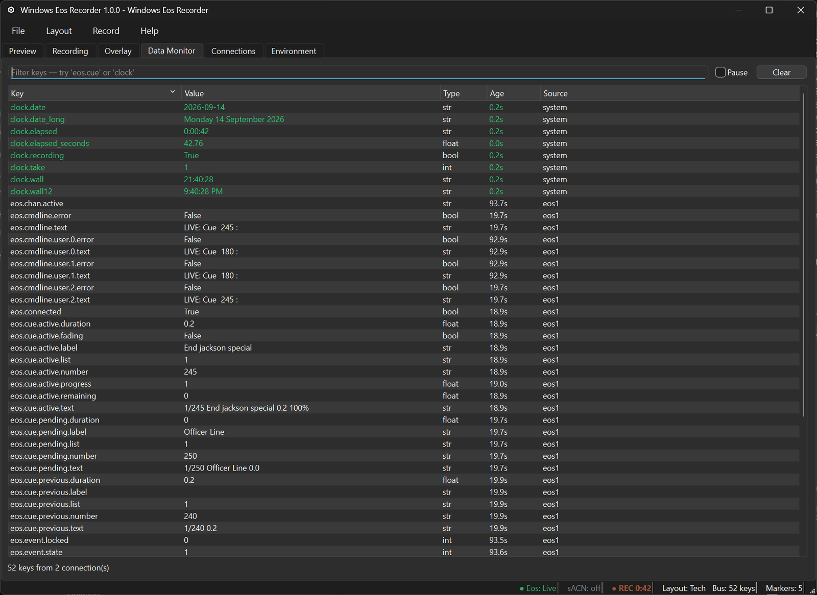Focus the Filter keys input field

tap(358, 72)
